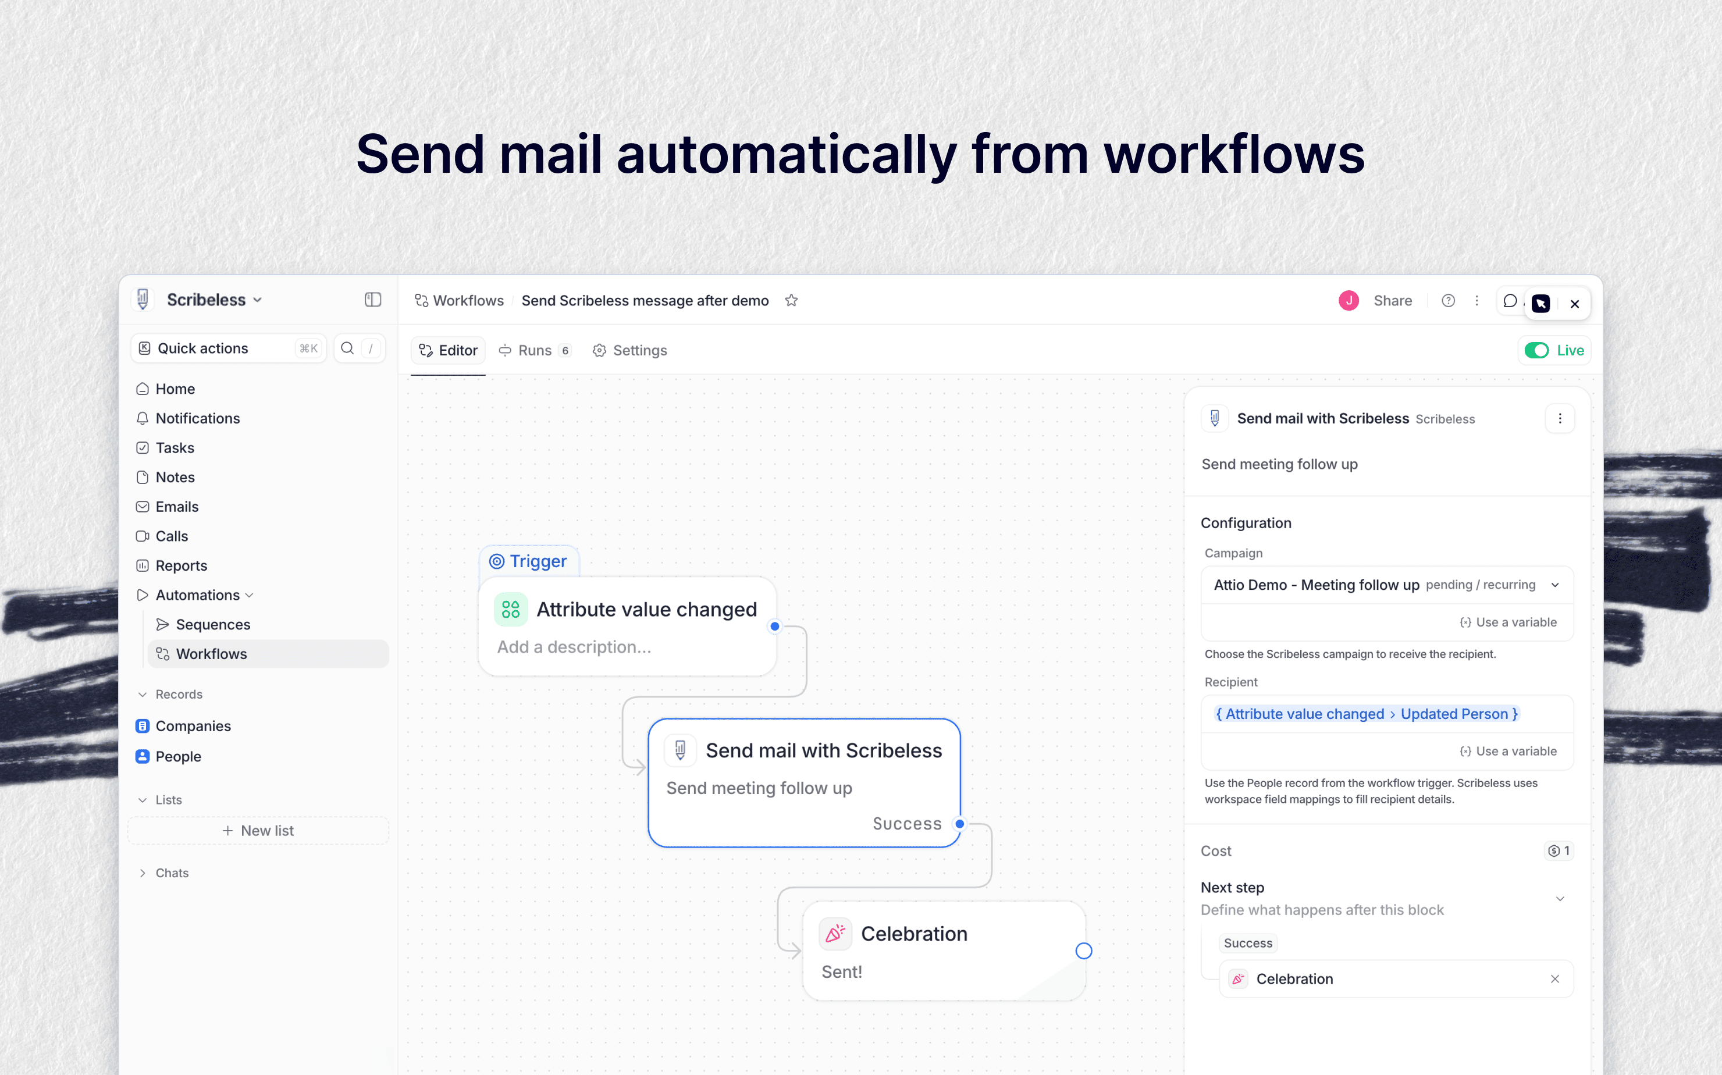This screenshot has height=1075, width=1722.
Task: Click the Send mail with Scribeless block icon
Action: point(681,750)
